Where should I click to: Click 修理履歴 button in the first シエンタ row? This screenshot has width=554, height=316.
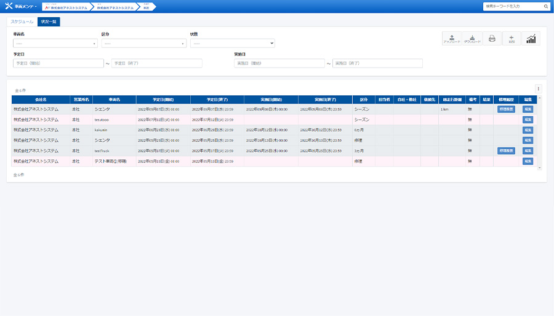click(506, 109)
